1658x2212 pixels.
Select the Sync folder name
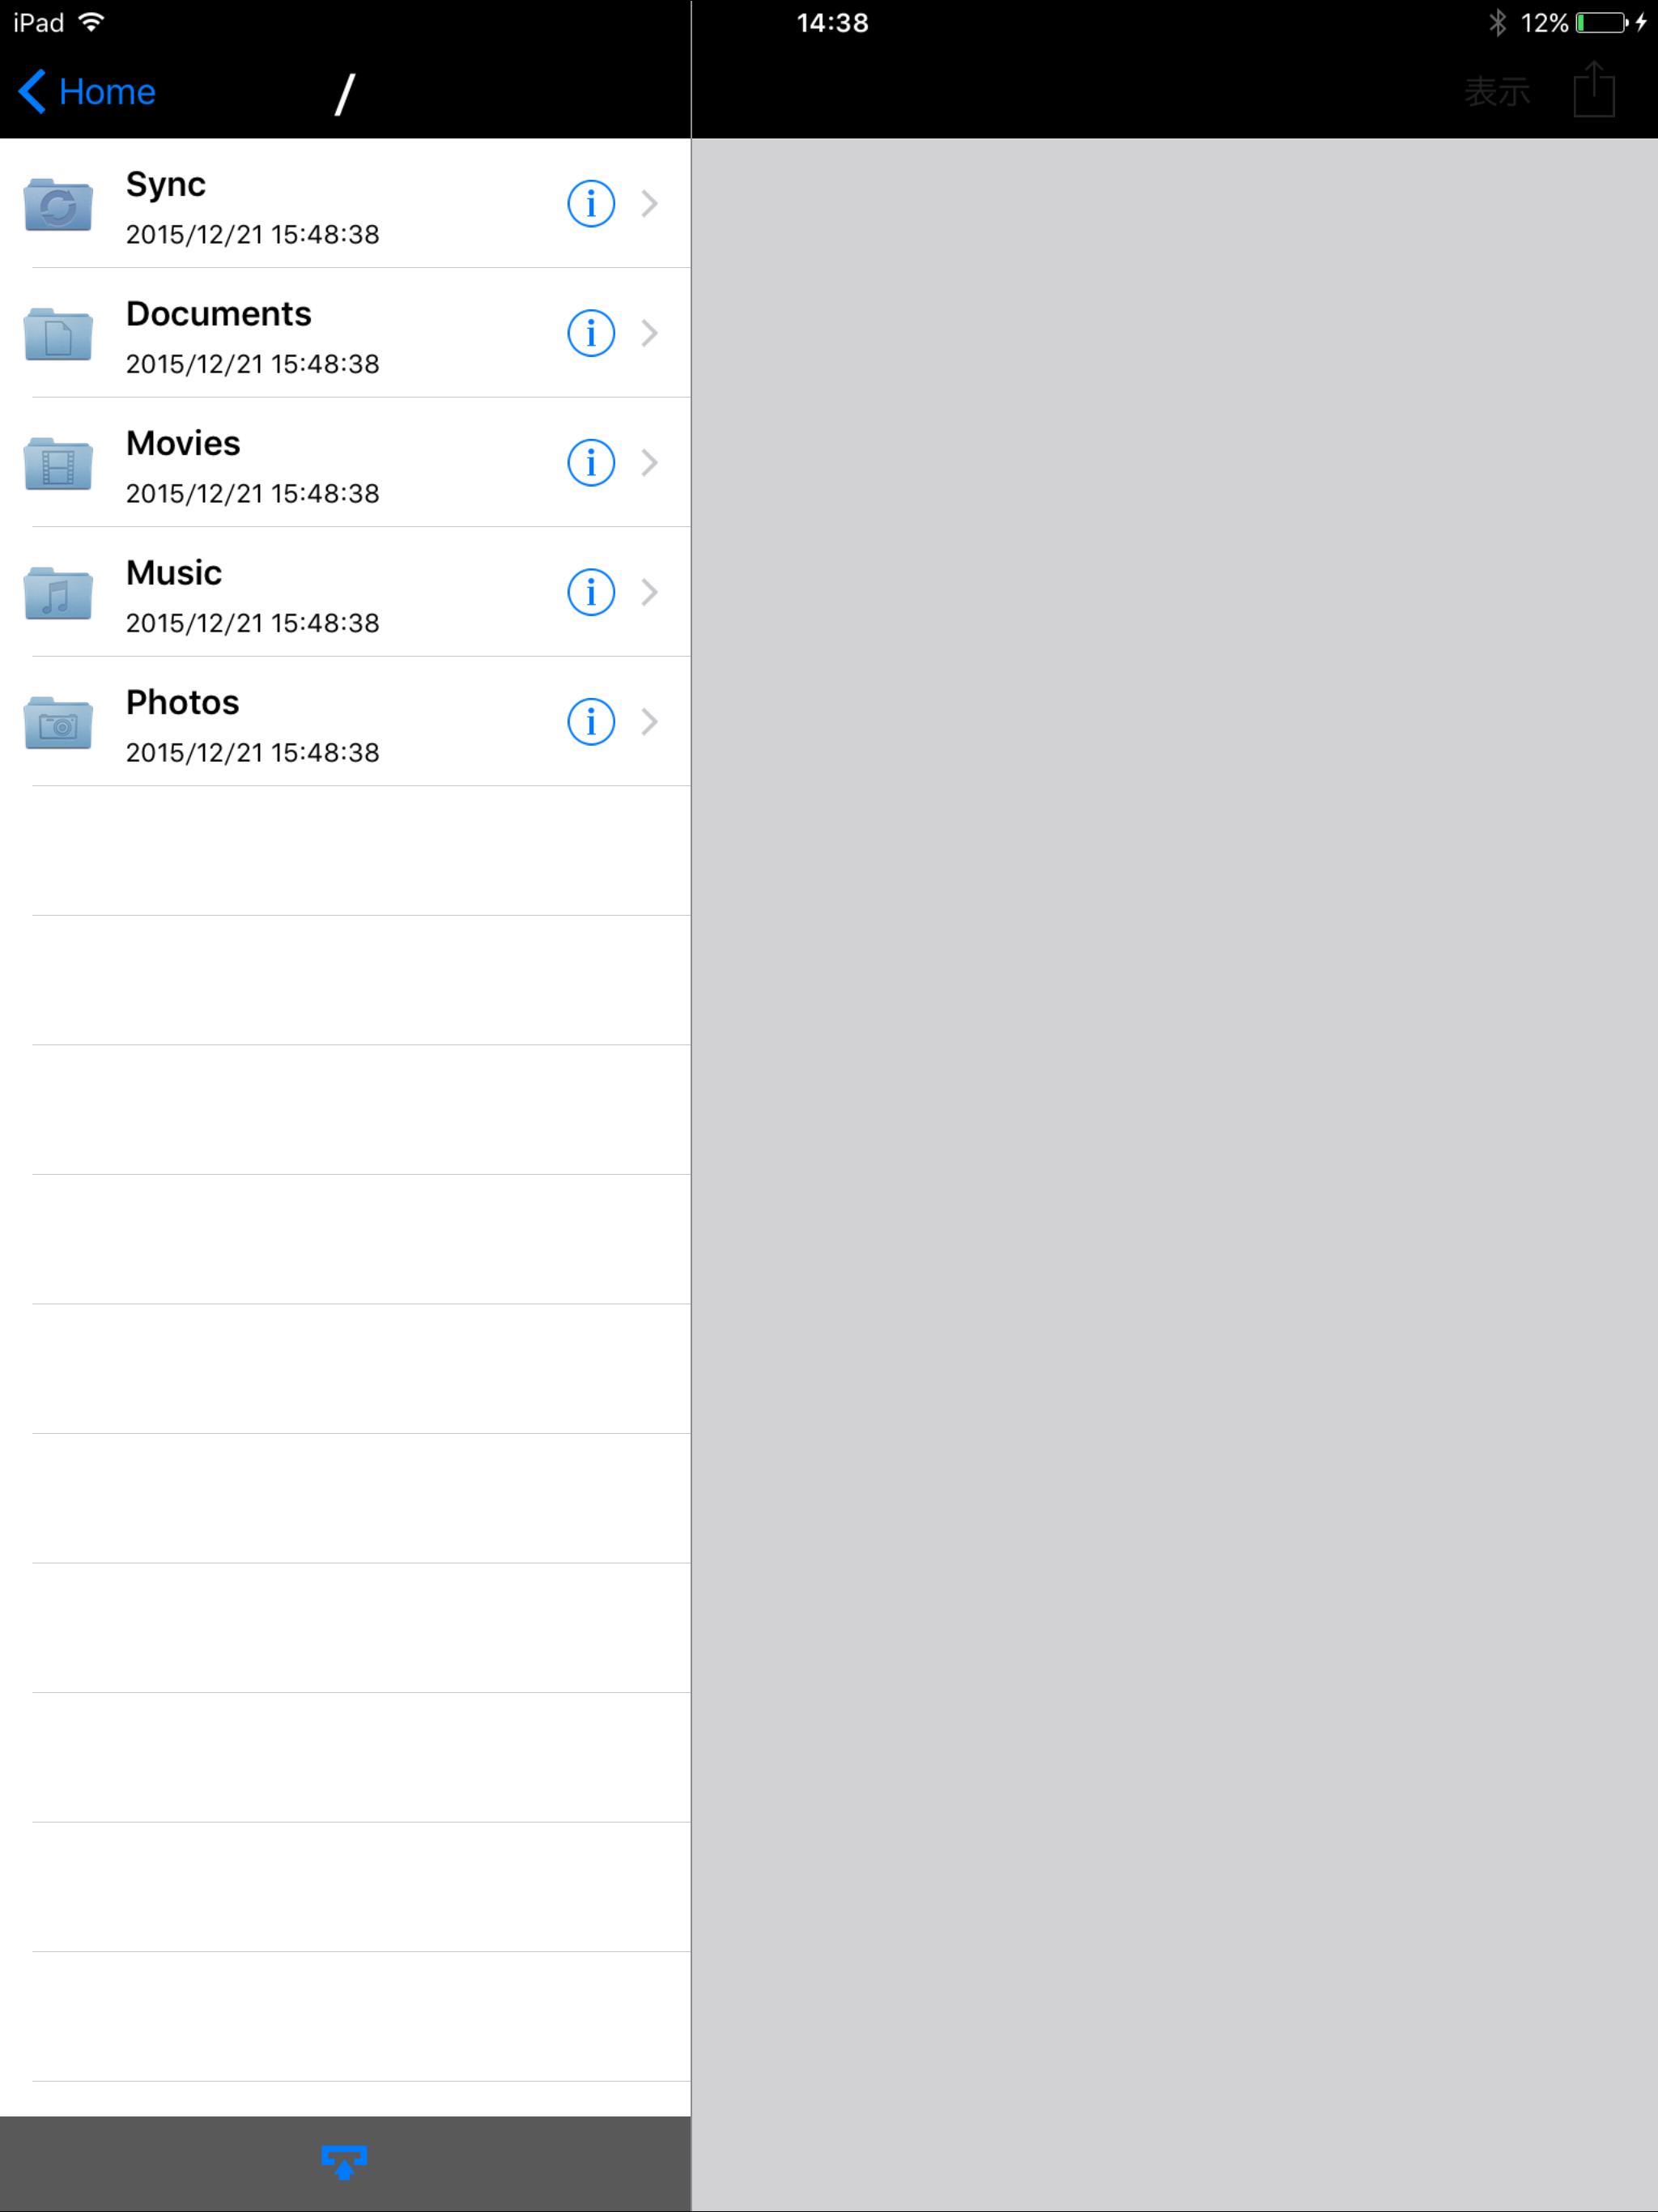(x=166, y=185)
